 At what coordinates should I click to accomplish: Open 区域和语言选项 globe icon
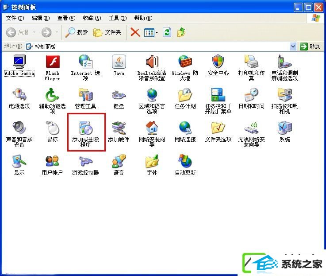coord(152,94)
